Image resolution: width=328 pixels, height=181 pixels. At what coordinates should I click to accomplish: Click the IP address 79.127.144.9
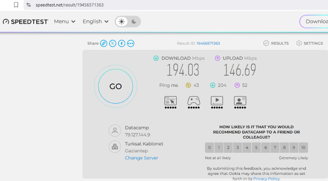point(137,135)
